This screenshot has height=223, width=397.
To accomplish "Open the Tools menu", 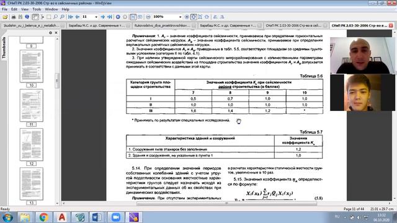I will [37, 9].
